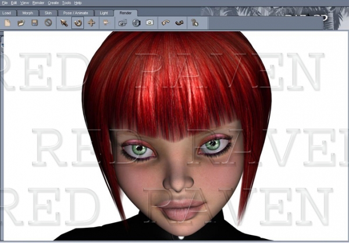Open the Edit menu
This screenshot has height=243, width=349.
click(x=14, y=3)
